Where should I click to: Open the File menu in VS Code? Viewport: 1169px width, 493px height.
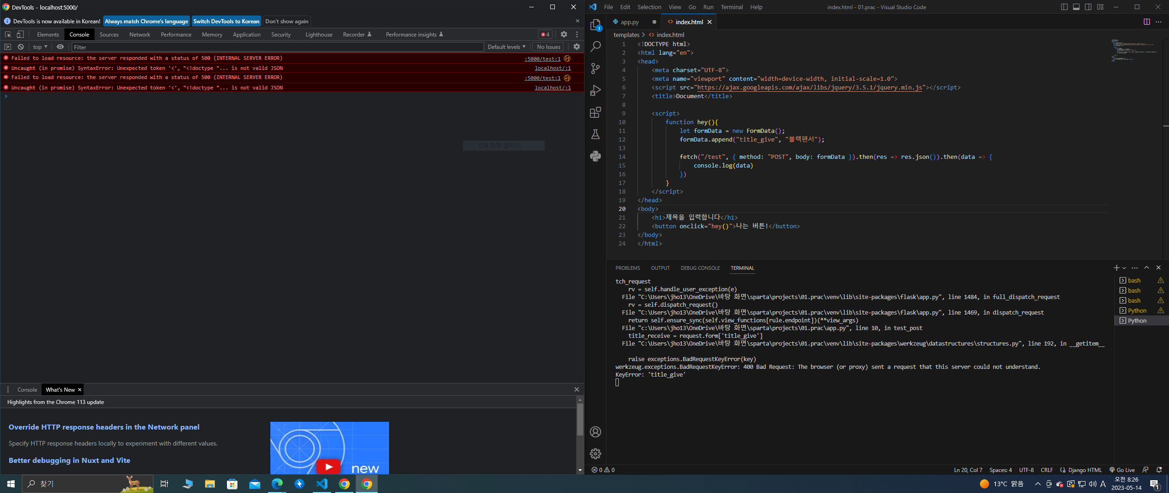[609, 7]
